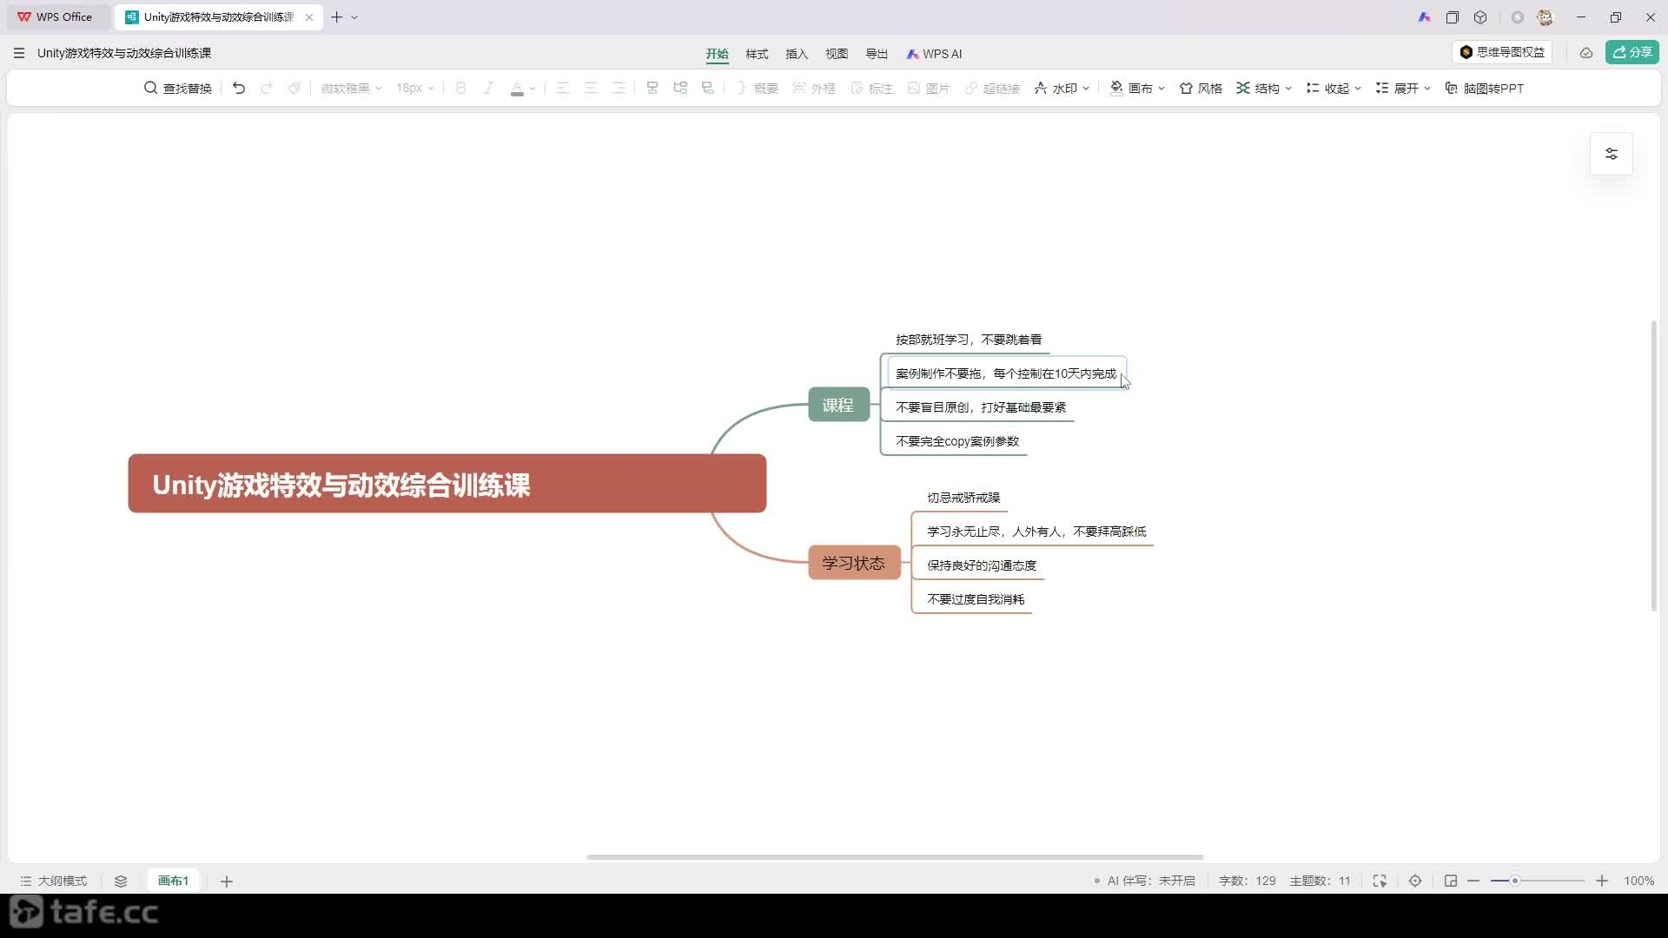Click Mindmap to PPT (脑图转PPT)
Viewport: 1668px width, 938px height.
[x=1484, y=88]
